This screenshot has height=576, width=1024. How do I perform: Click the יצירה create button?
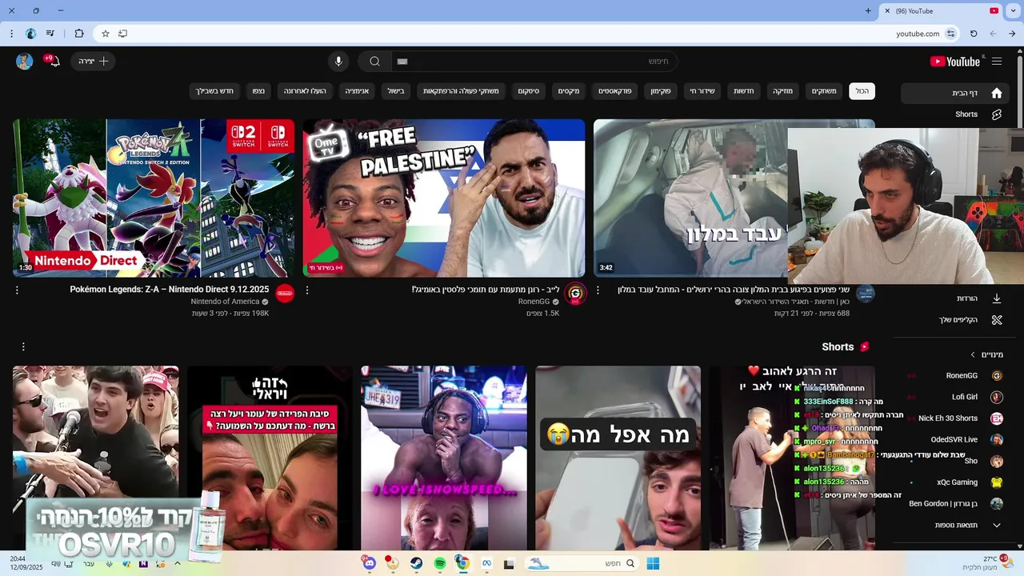pos(93,62)
